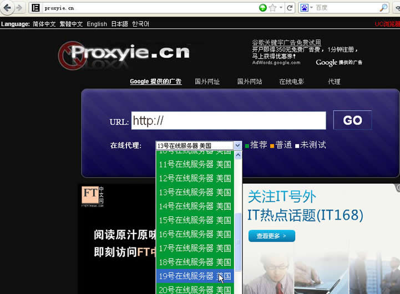Click the 13号在线服务器 美国 combo box field
This screenshot has width=400, height=294.
[195, 146]
